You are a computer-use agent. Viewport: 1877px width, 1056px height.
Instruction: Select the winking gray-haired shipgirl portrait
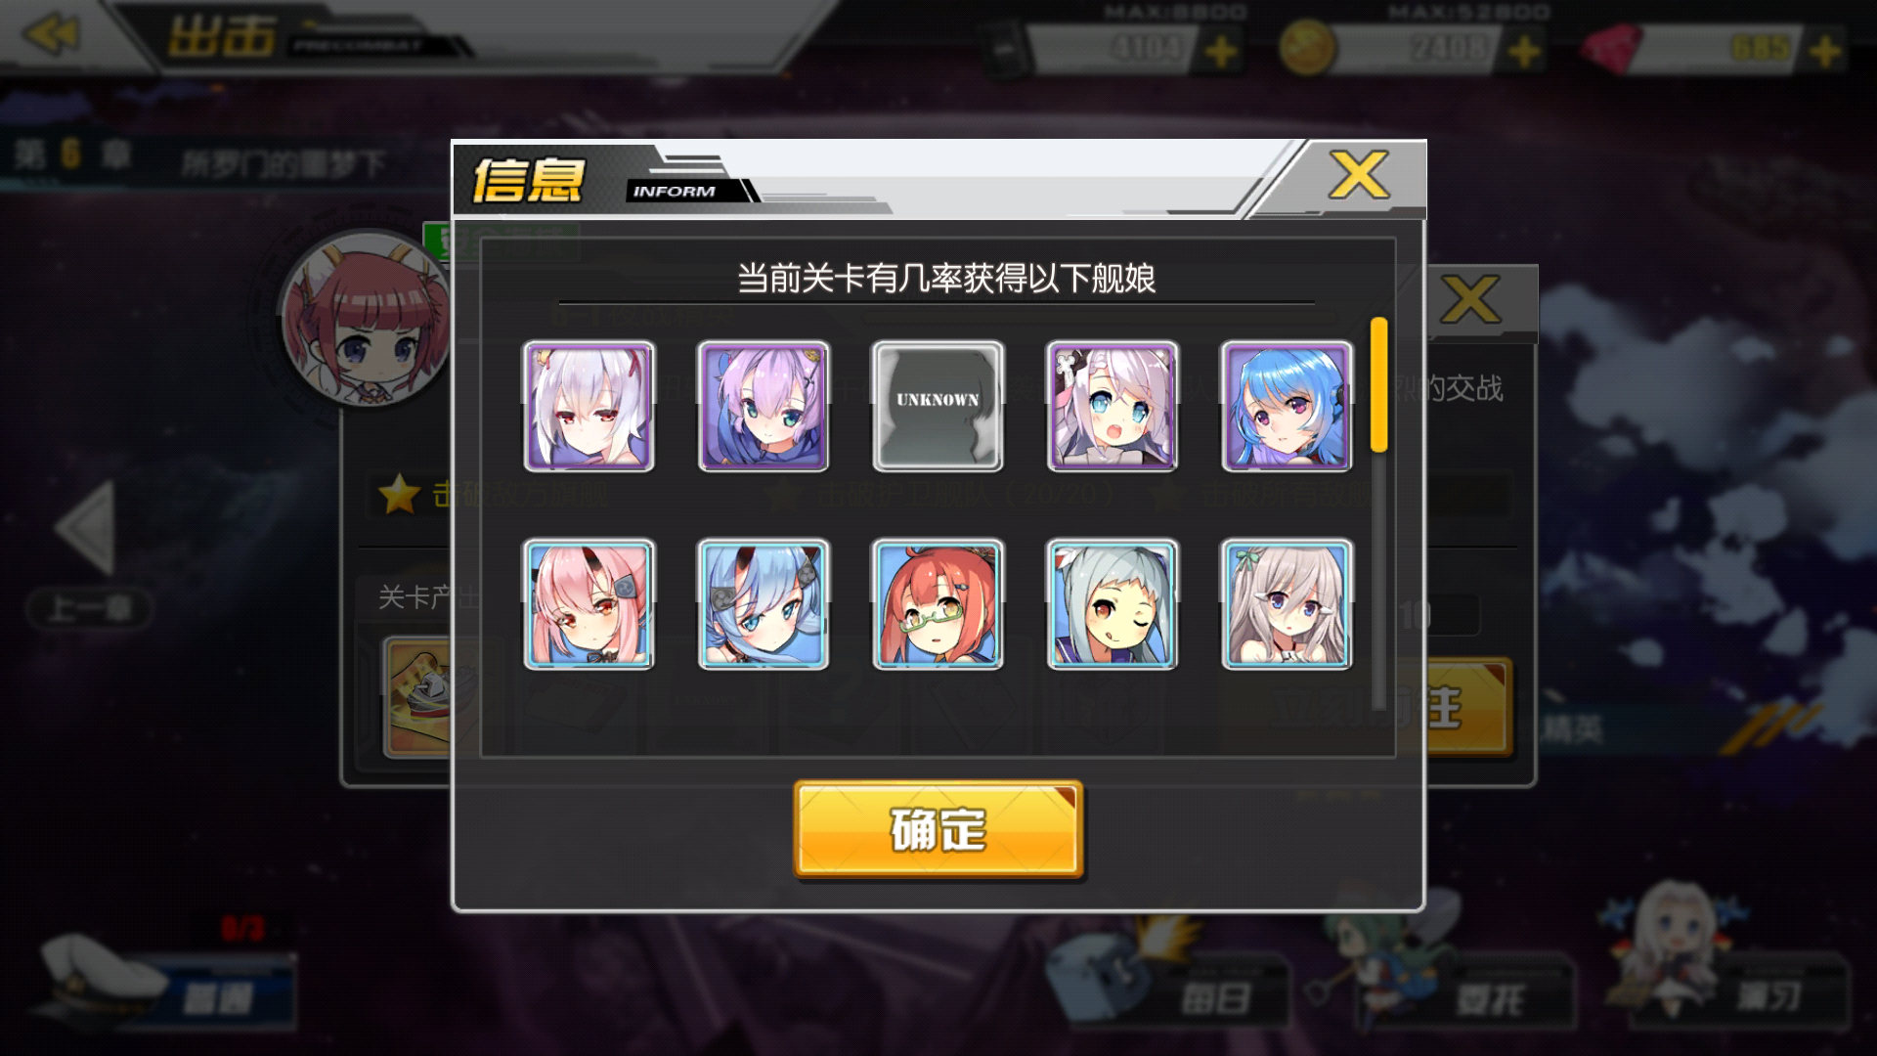(1112, 604)
